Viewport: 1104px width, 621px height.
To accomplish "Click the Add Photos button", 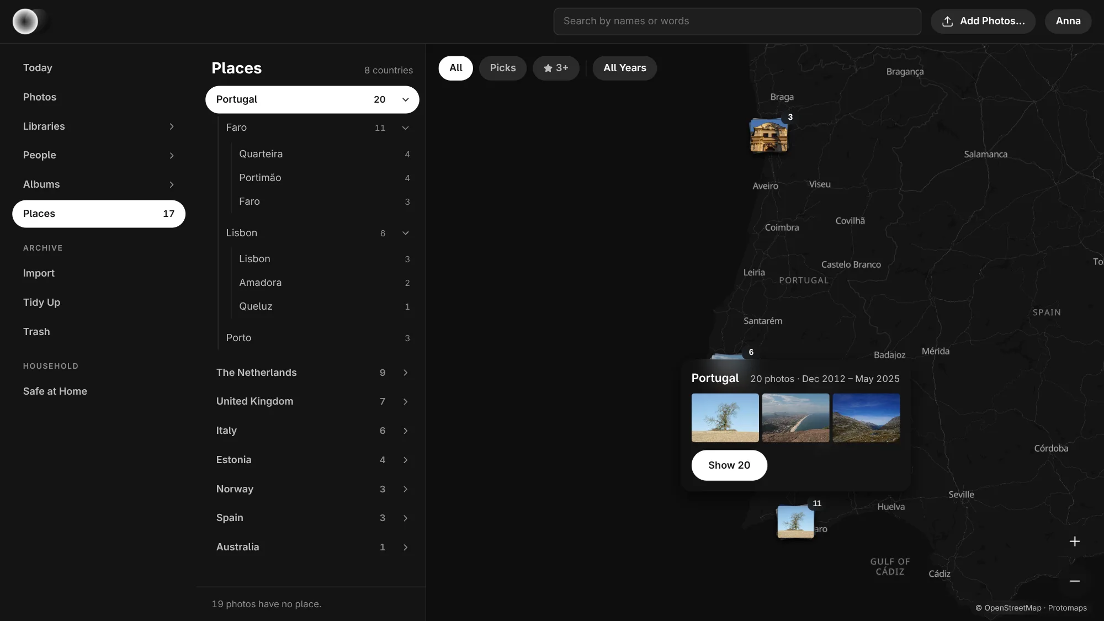I will [x=983, y=22].
